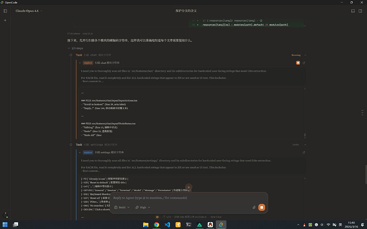Click the chat Task status icon
This screenshot has height=229, width=367.
tap(71, 55)
